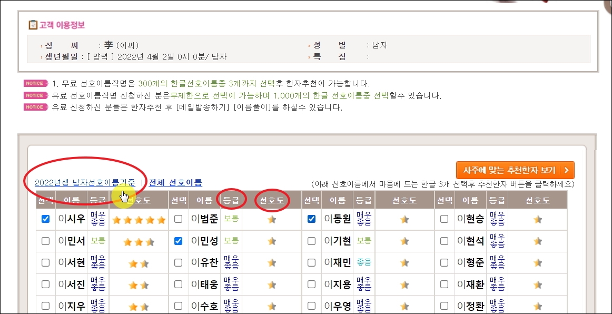This screenshot has height=314, width=612.
Task: Click the star icon for 이범준
Action: tap(272, 220)
